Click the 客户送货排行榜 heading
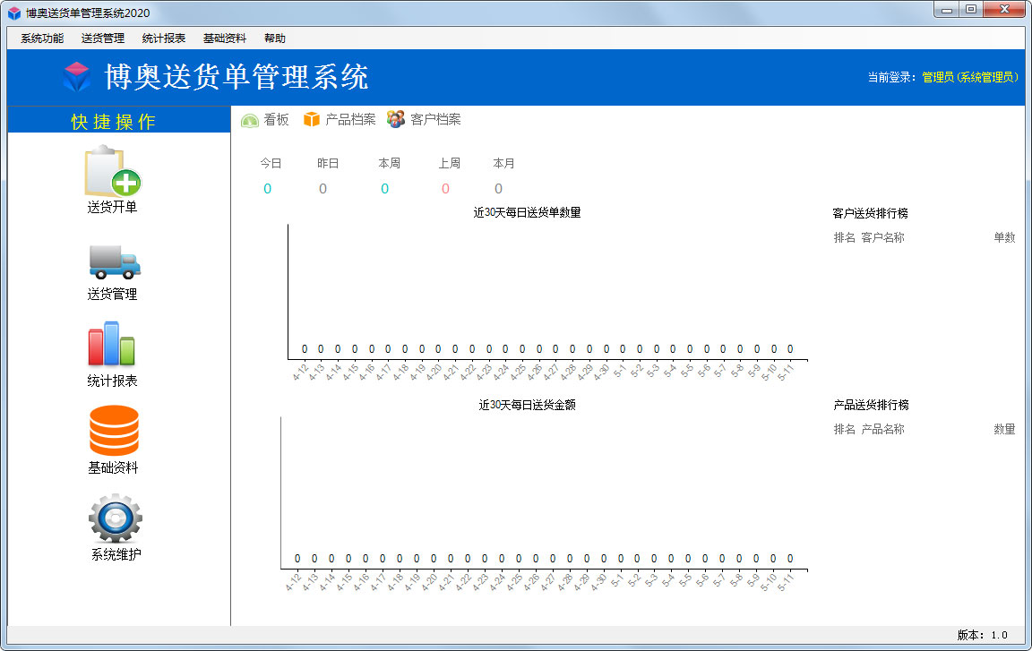Viewport: 1032px width, 651px height. [870, 213]
